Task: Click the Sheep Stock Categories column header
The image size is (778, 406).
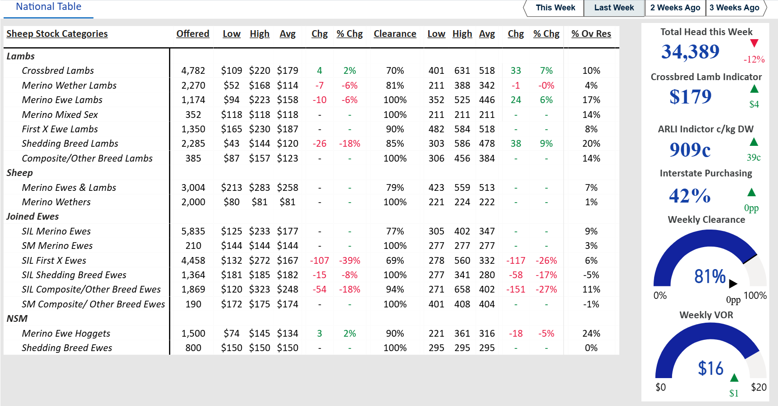Action: (57, 34)
